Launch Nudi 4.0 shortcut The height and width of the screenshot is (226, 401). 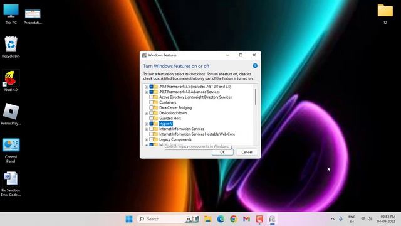click(11, 81)
